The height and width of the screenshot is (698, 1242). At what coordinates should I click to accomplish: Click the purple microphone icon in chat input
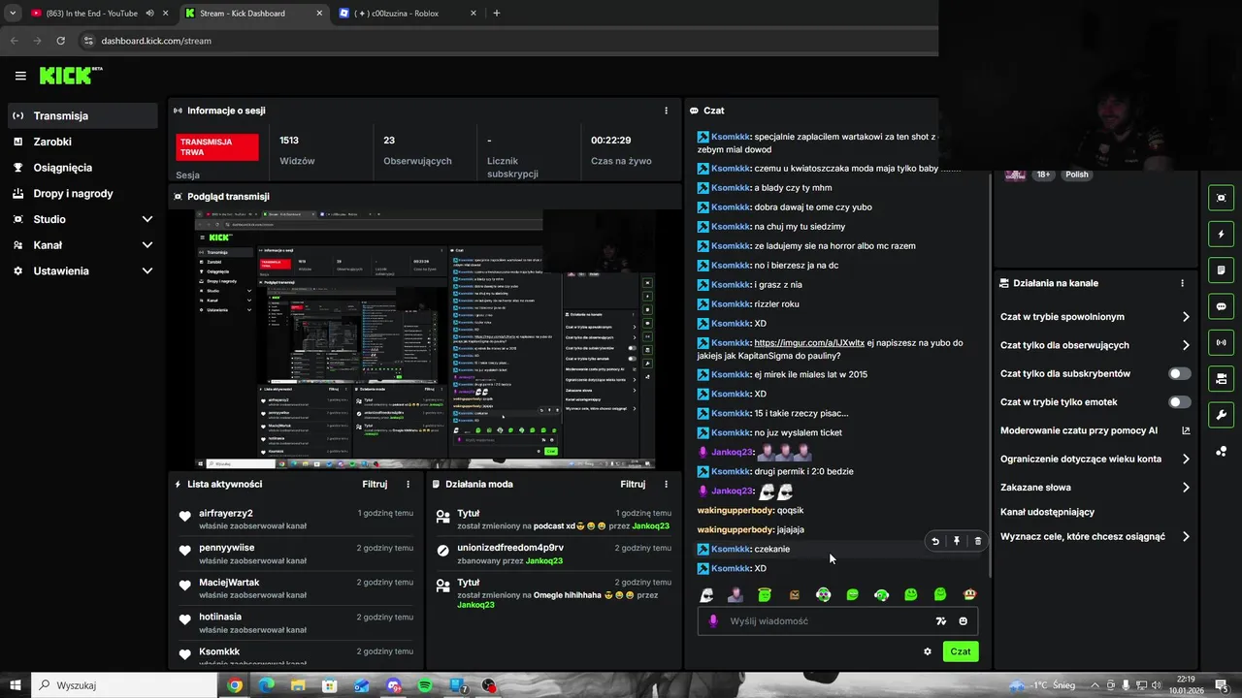713,621
